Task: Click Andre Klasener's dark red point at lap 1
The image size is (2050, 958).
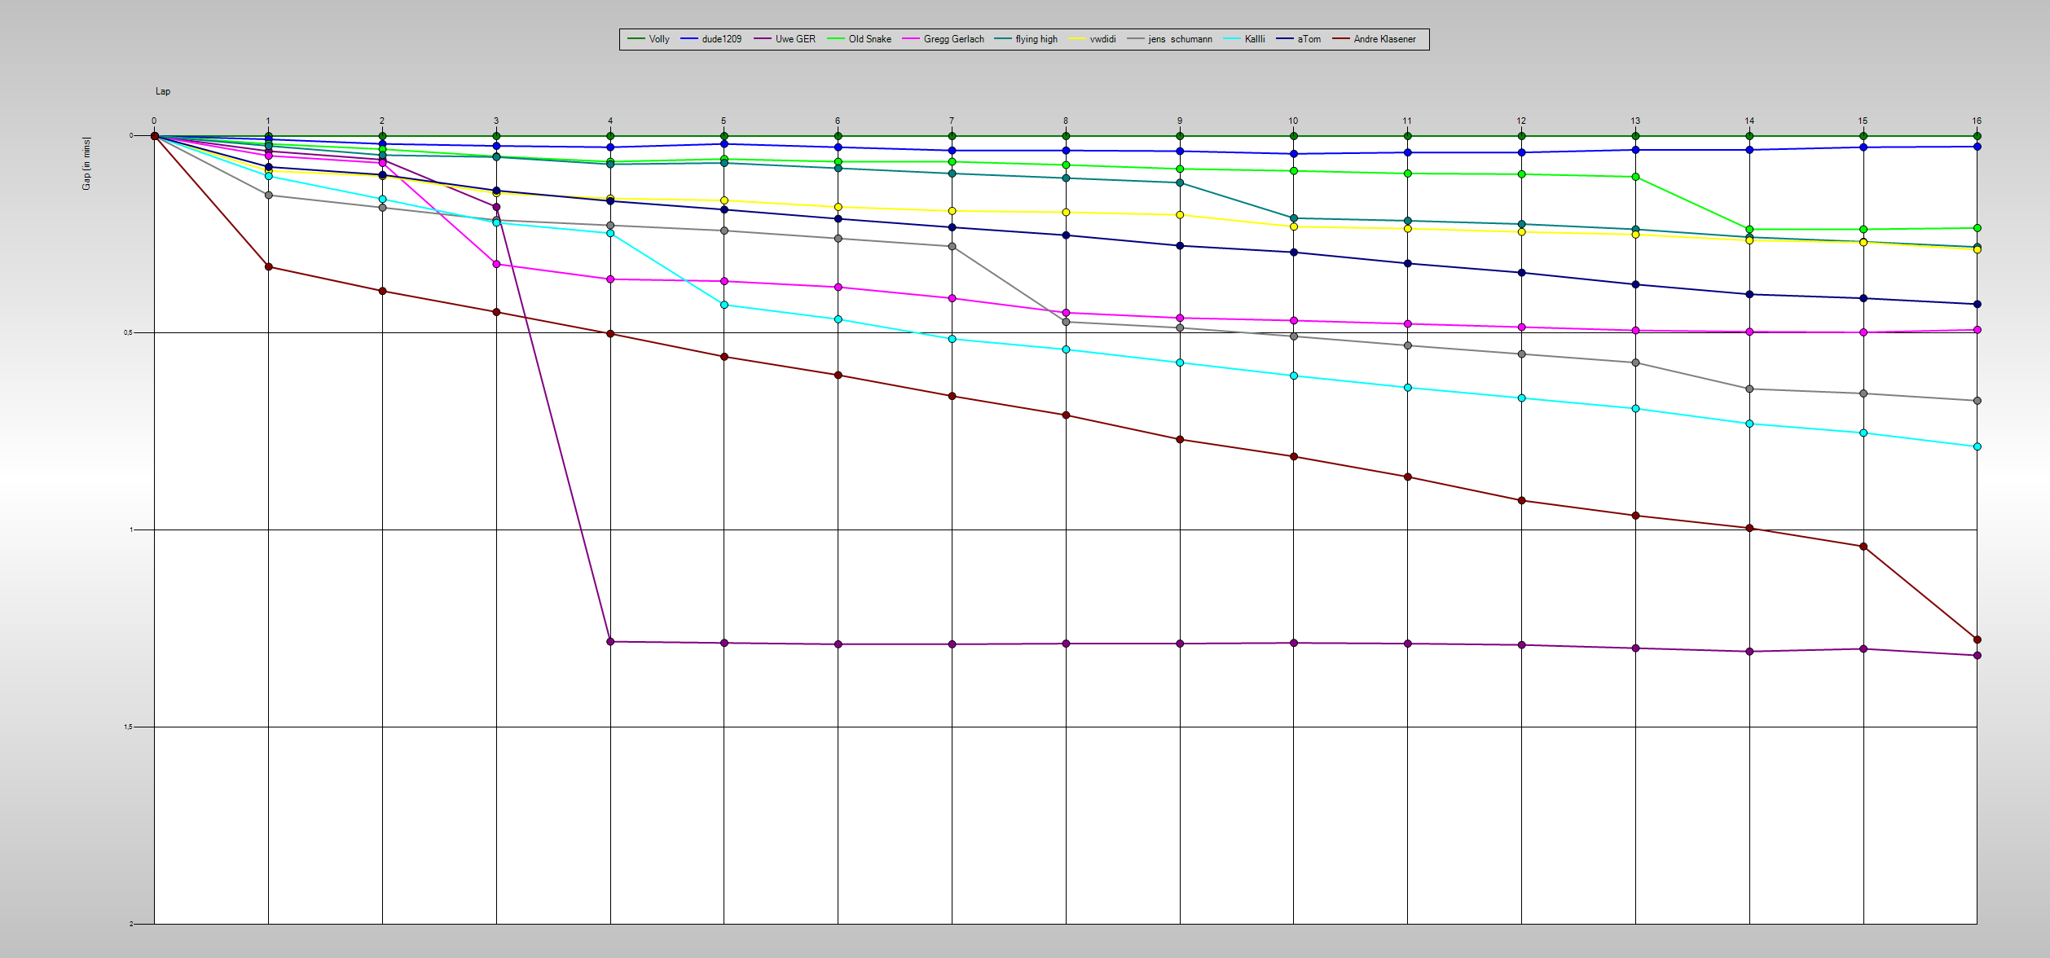Action: click(269, 267)
